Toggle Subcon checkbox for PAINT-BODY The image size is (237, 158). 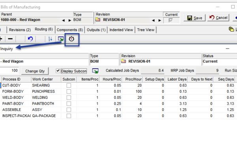[69, 103]
